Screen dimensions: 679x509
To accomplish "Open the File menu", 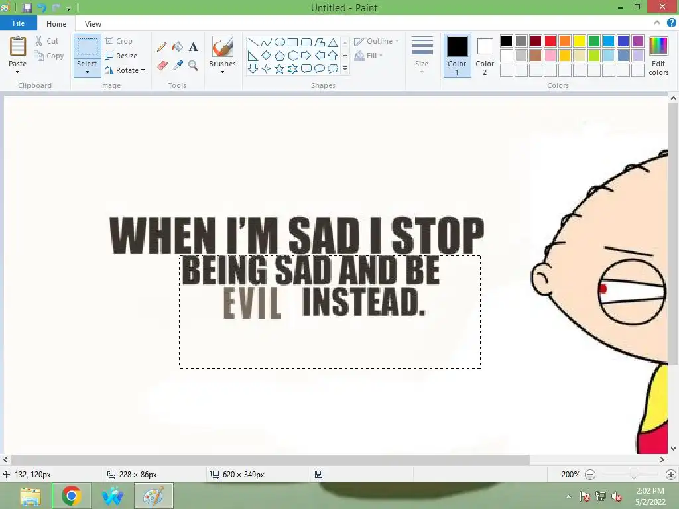I will coord(18,23).
